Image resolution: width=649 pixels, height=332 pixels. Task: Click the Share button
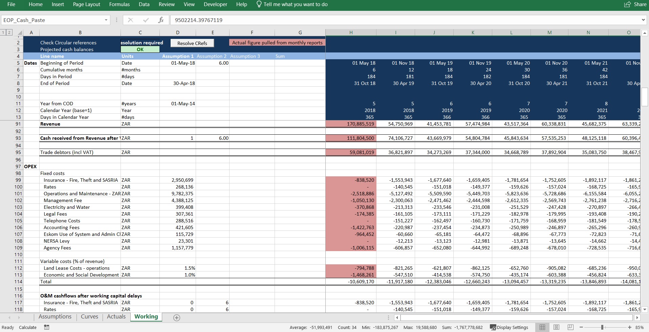click(x=635, y=4)
